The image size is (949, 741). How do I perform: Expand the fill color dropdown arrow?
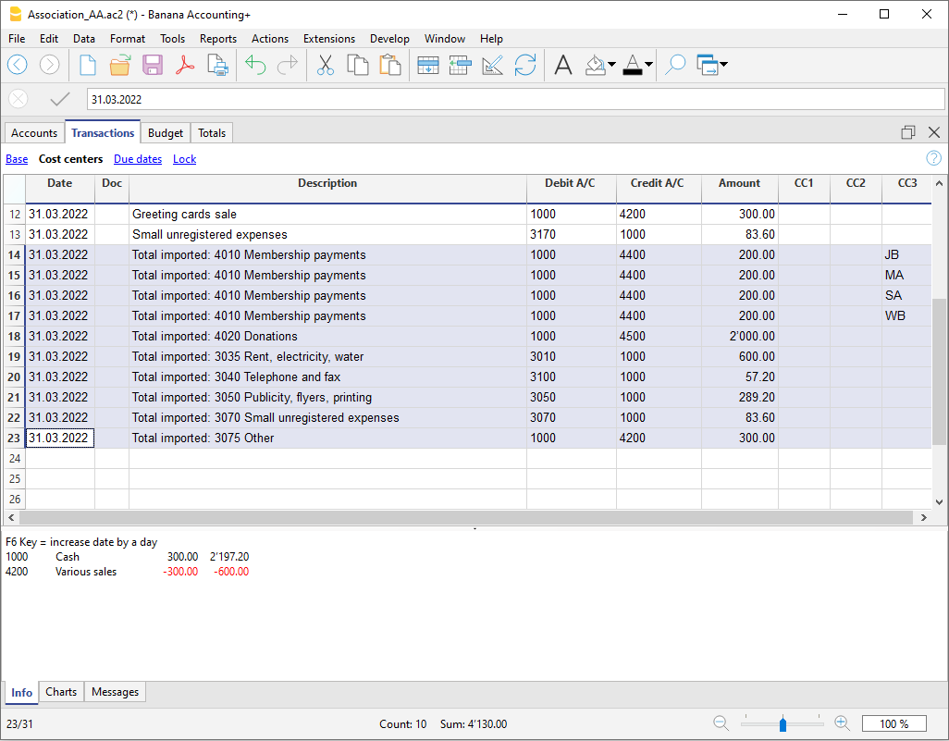pyautogui.click(x=612, y=65)
